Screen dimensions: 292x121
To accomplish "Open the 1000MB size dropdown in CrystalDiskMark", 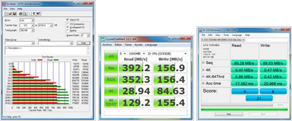I will click(x=137, y=54).
